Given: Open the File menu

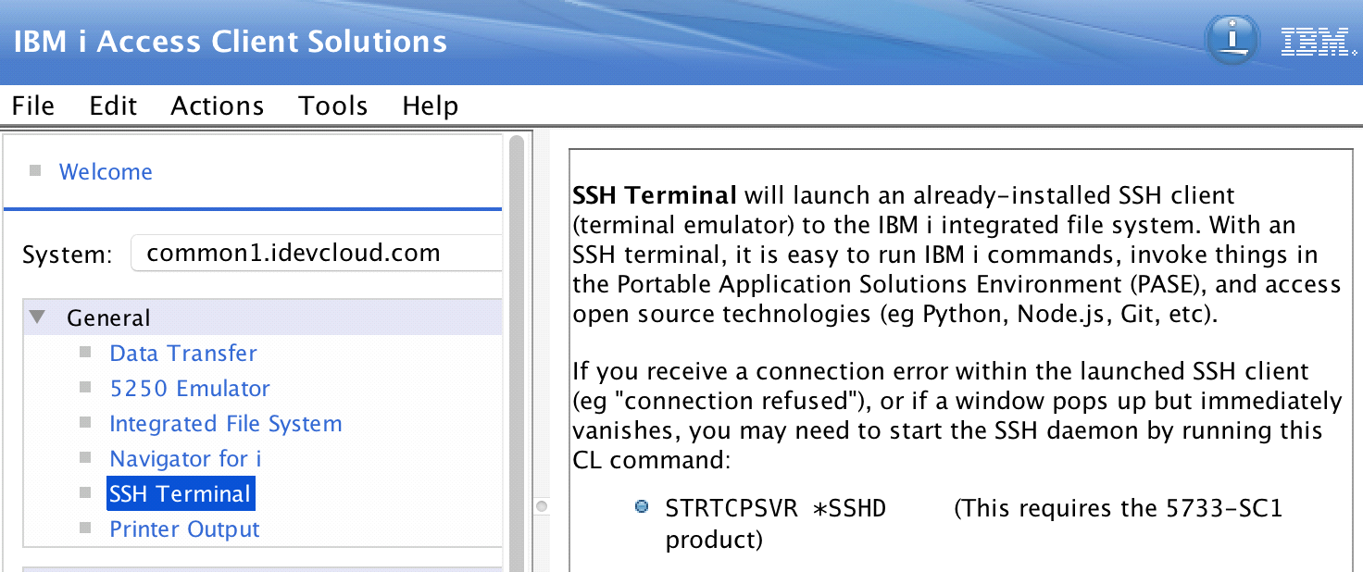Looking at the screenshot, I should 33,106.
